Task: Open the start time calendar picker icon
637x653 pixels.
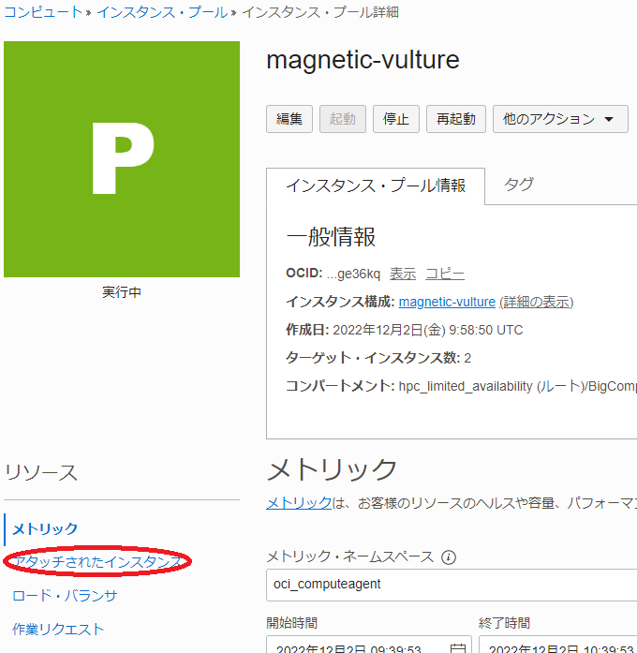Action: tap(457, 648)
